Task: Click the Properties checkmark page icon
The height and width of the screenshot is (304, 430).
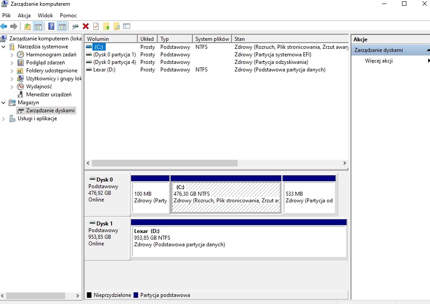Action: point(96,27)
